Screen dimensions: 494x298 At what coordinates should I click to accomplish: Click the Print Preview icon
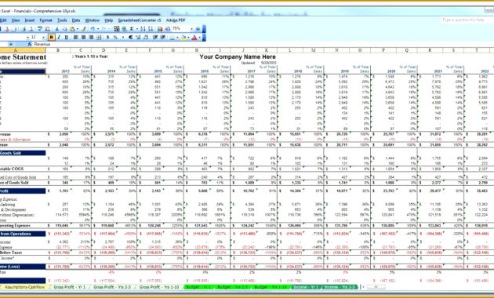[31, 29]
